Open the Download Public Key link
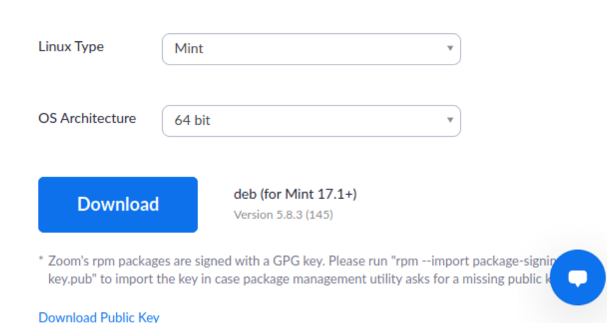The image size is (607, 323). 99,317
